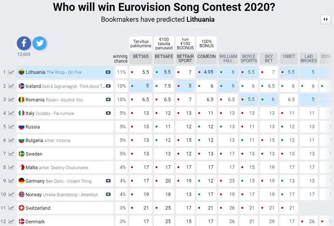This screenshot has width=334, height=226.
Task: Select the Switzerland country row
Action: point(65,208)
